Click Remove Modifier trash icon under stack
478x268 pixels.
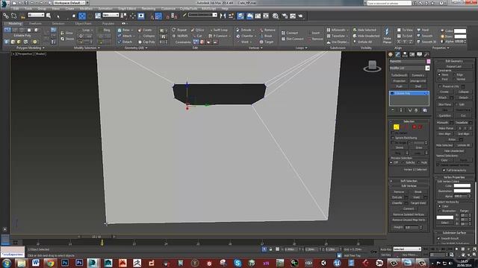[416, 110]
